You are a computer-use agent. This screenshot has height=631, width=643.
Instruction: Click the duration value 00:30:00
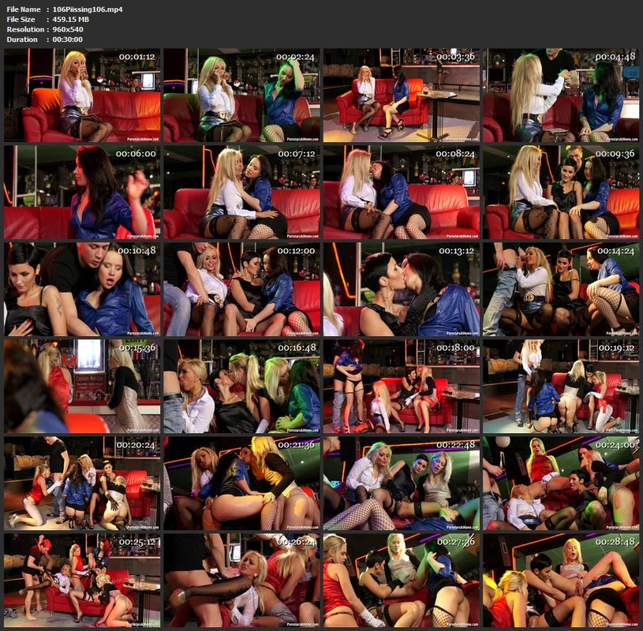point(67,39)
